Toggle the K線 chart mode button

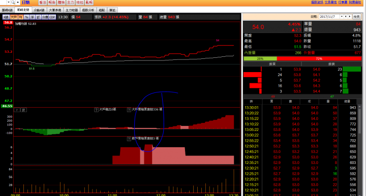6,17
